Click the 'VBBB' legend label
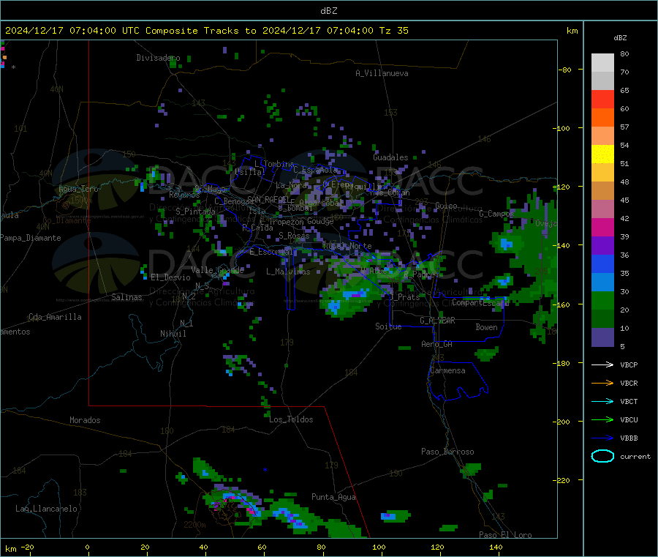 [629, 438]
